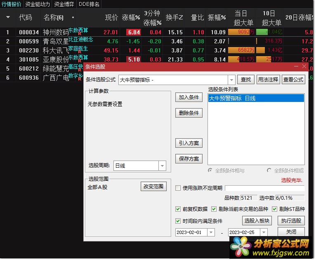Click 家庭医生 tag on 科大讯飞
Screen dimensions: 316x260
pyautogui.click(x=78, y=48)
